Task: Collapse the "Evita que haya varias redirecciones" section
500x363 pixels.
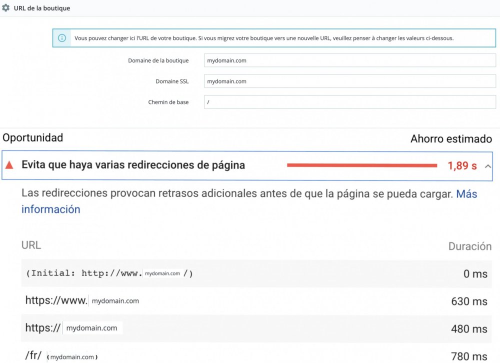Action: click(x=487, y=165)
